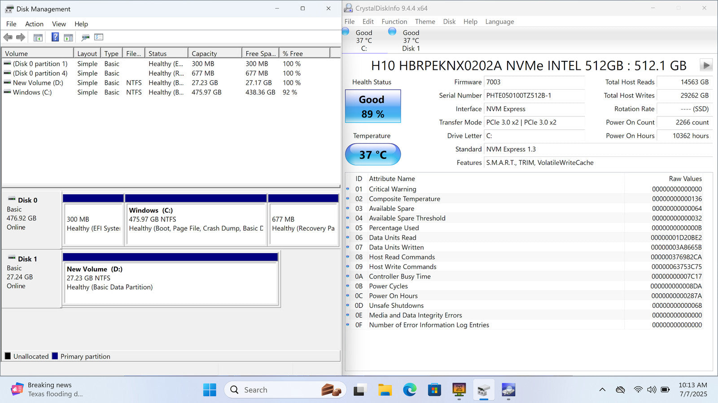Open the clock and date 10:13 AM
718x403 pixels.
(693, 390)
